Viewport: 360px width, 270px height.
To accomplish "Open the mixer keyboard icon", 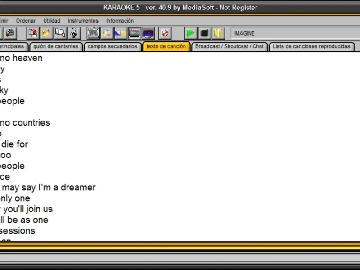I will coord(93,33).
